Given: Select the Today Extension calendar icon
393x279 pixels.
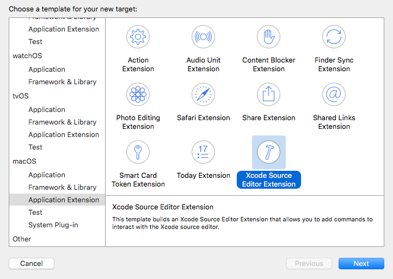Looking at the screenshot, I should 203,152.
